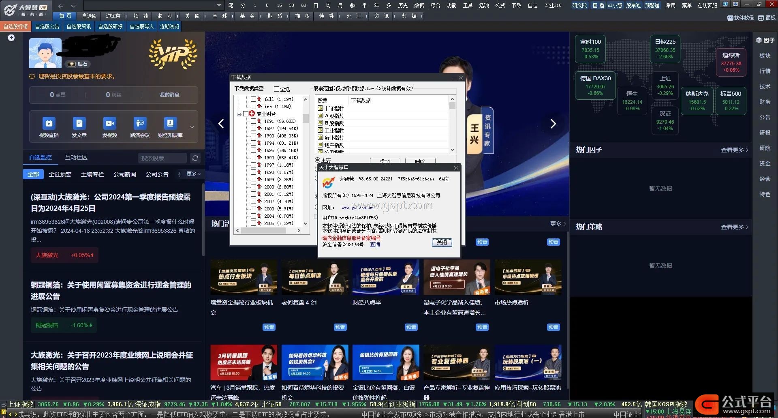778x418 pixels.
Task: Click the blue T window-mode icon
Action: 725,4
